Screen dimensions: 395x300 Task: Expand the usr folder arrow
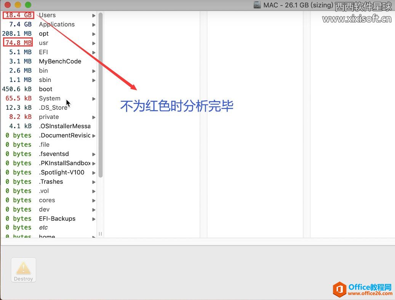[94, 43]
